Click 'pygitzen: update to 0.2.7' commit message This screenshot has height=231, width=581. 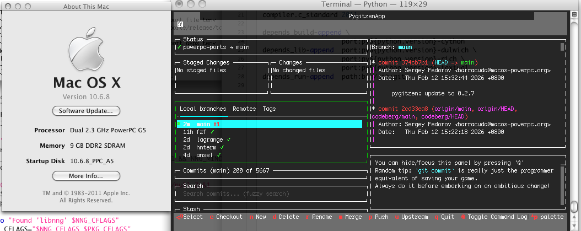(433, 93)
